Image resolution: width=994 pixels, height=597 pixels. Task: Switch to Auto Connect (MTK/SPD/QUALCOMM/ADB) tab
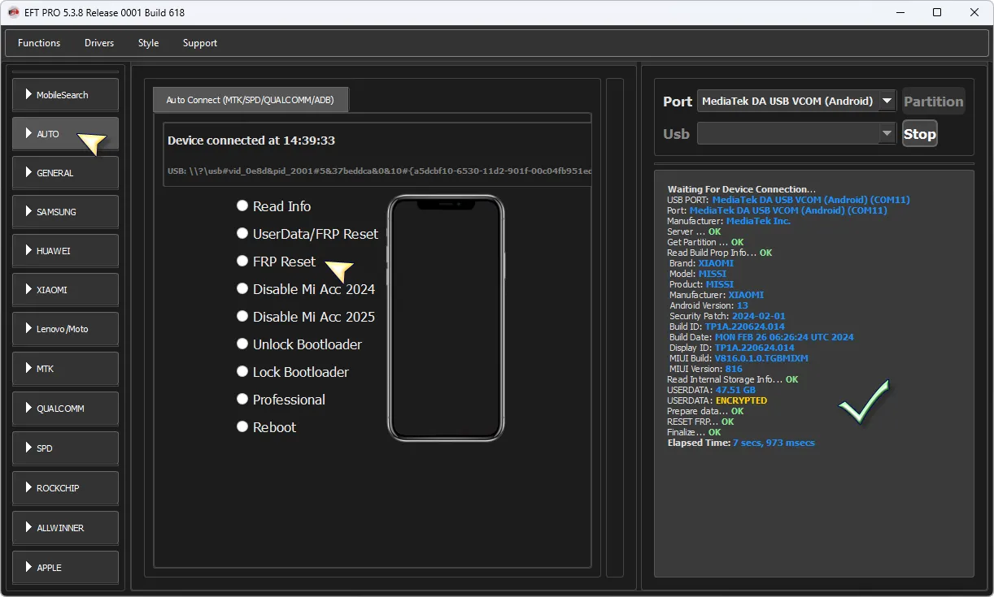[x=251, y=100]
